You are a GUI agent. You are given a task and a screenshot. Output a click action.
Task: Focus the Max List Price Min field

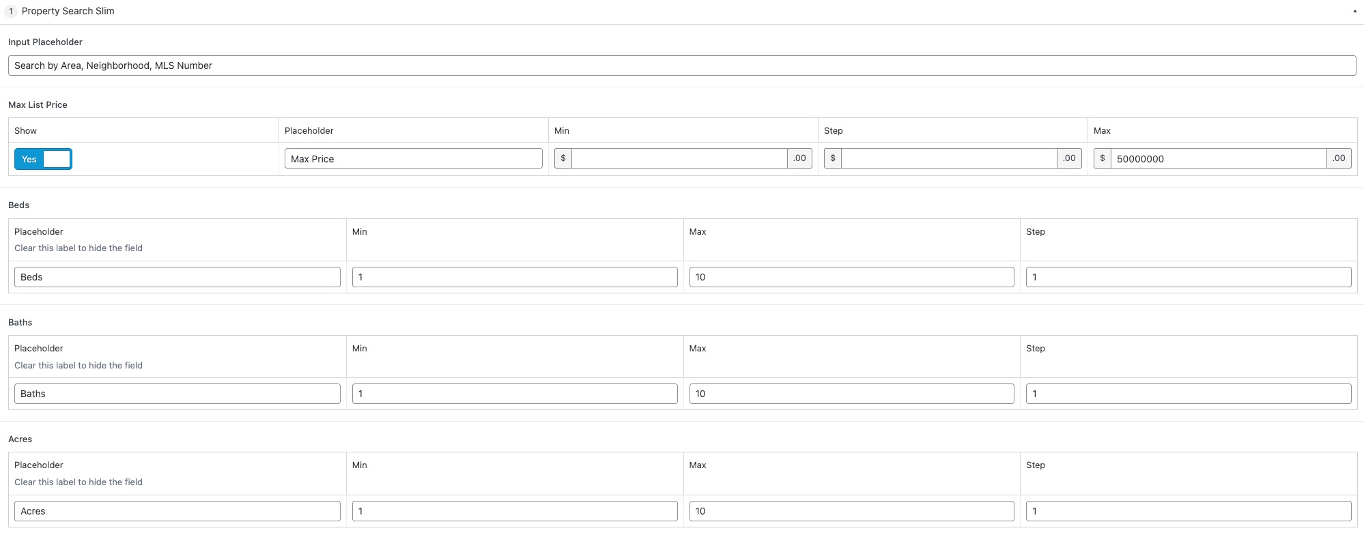(679, 159)
